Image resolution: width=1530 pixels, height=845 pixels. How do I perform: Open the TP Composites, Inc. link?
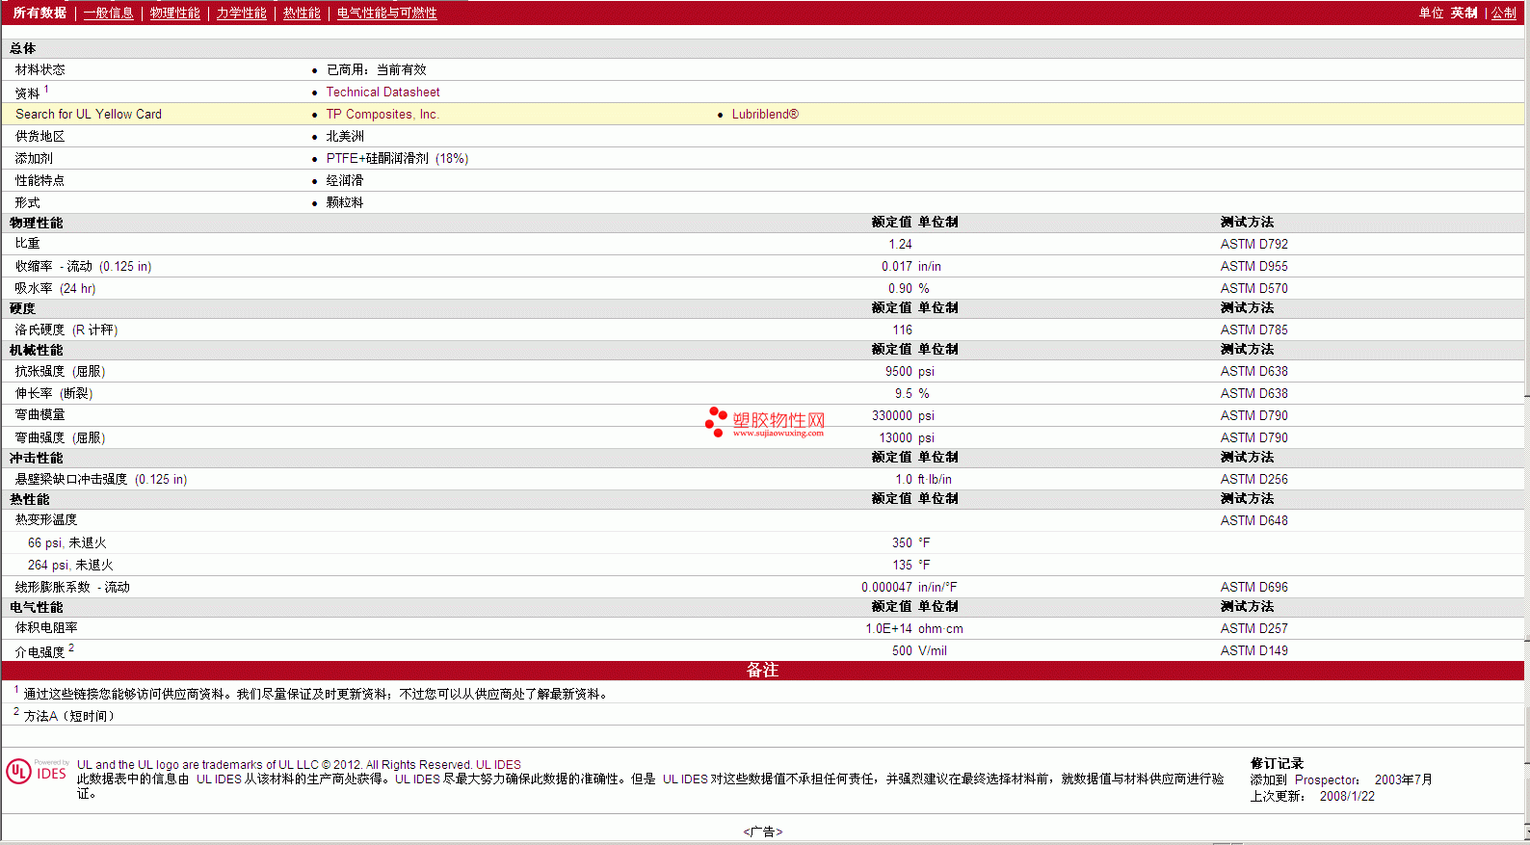382,114
